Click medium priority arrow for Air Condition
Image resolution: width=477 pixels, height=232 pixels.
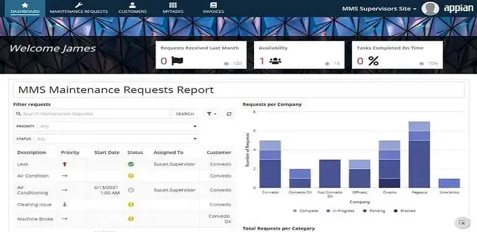pos(64,176)
